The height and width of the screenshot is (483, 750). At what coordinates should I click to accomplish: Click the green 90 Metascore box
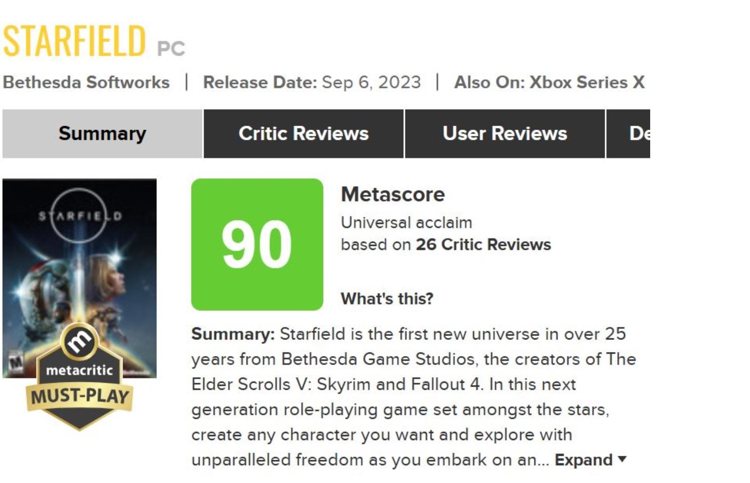[257, 245]
